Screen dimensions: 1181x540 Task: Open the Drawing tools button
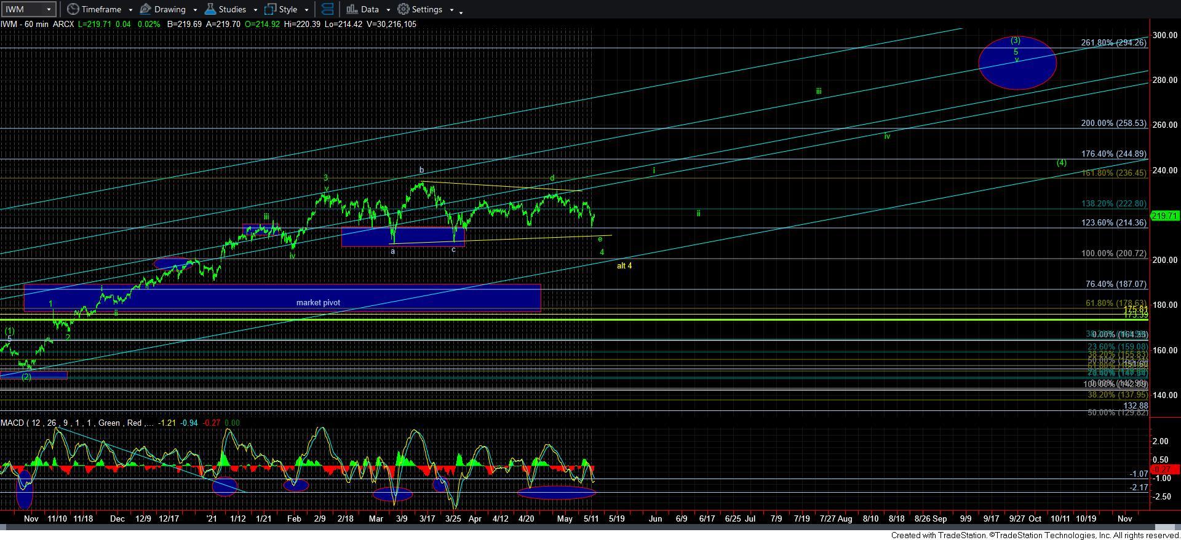163,9
